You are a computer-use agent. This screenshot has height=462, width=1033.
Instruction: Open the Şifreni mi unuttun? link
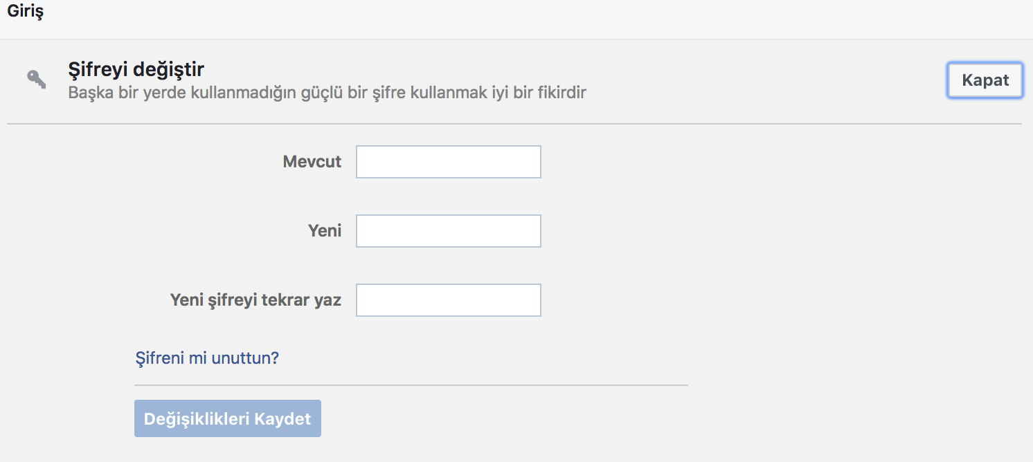(207, 358)
